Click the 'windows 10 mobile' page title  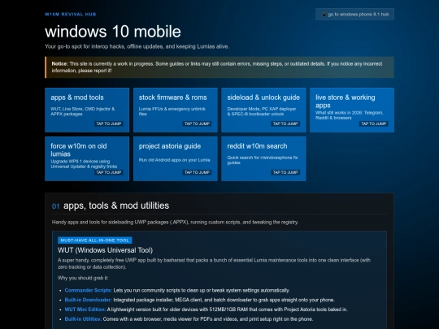pyautogui.click(x=113, y=32)
